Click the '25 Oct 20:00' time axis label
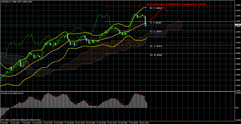 coord(123,123)
